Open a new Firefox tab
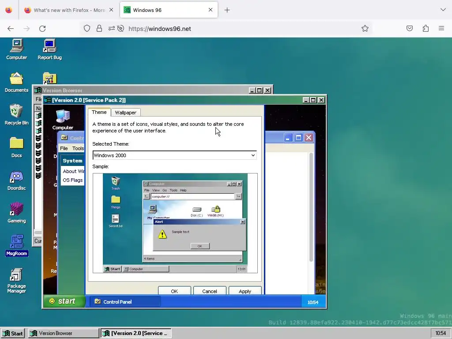452x339 pixels. point(227,10)
